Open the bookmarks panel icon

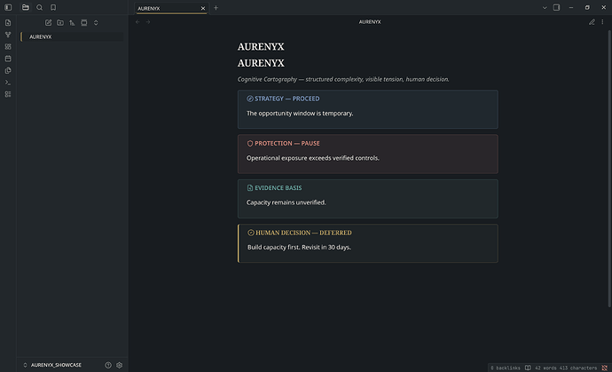tap(53, 7)
